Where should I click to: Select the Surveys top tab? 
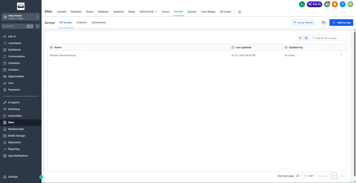pos(178,12)
